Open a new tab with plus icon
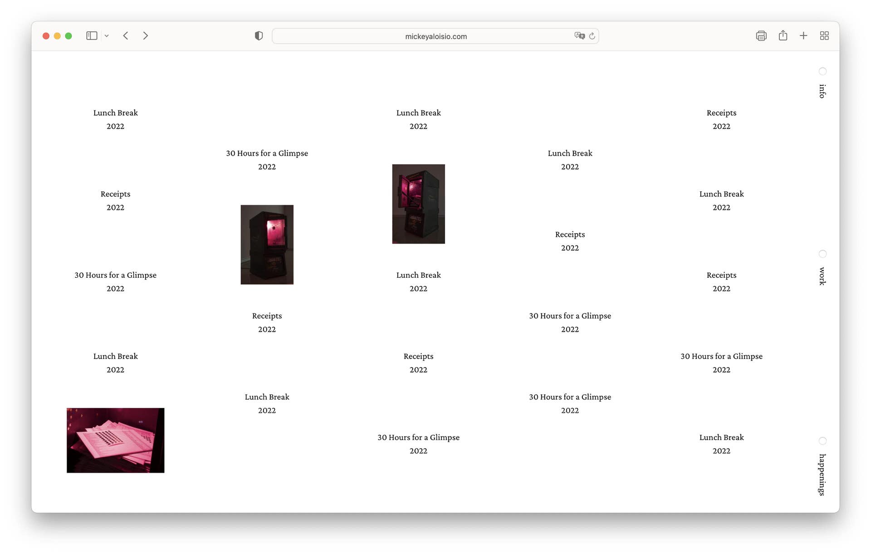871x554 pixels. tap(803, 36)
